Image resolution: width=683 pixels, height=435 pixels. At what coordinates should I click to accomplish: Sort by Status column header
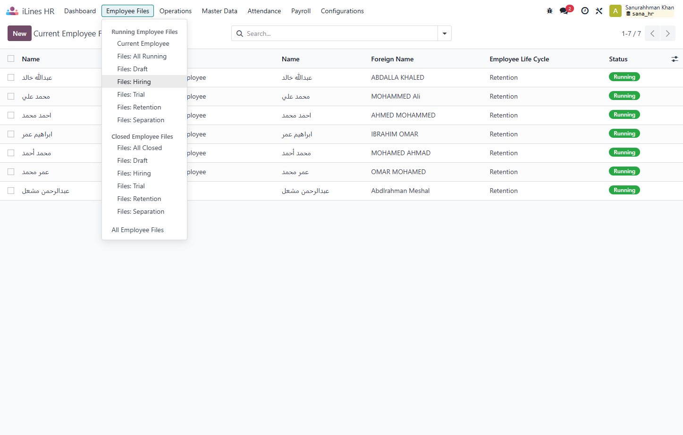(618, 59)
